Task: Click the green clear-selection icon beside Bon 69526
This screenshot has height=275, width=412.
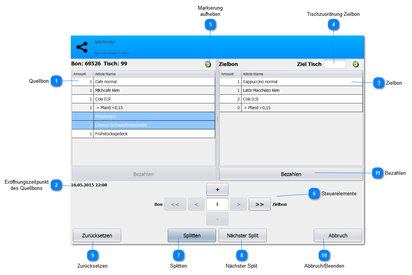Action: [x=208, y=64]
